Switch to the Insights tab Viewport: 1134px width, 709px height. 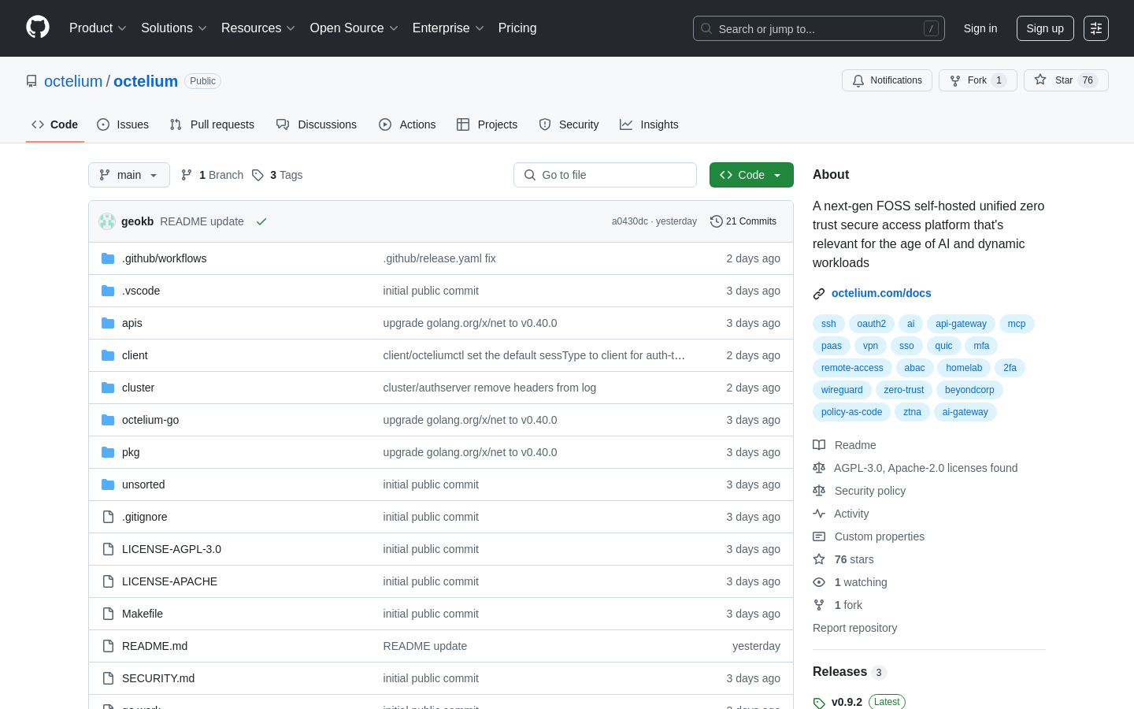pyautogui.click(x=649, y=124)
